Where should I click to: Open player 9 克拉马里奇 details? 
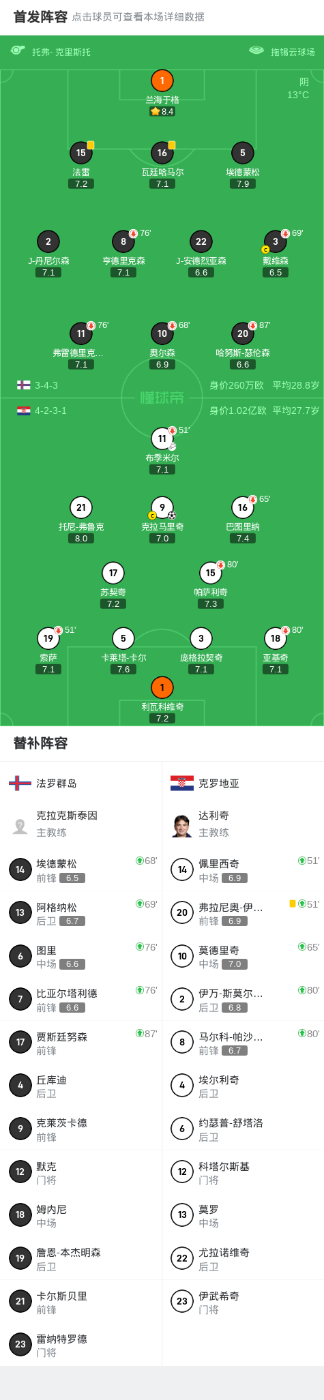(162, 507)
